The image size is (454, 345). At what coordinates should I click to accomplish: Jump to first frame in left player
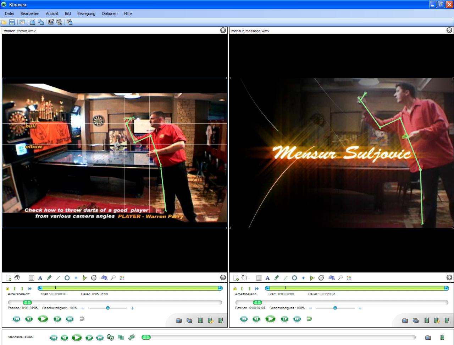(17, 319)
